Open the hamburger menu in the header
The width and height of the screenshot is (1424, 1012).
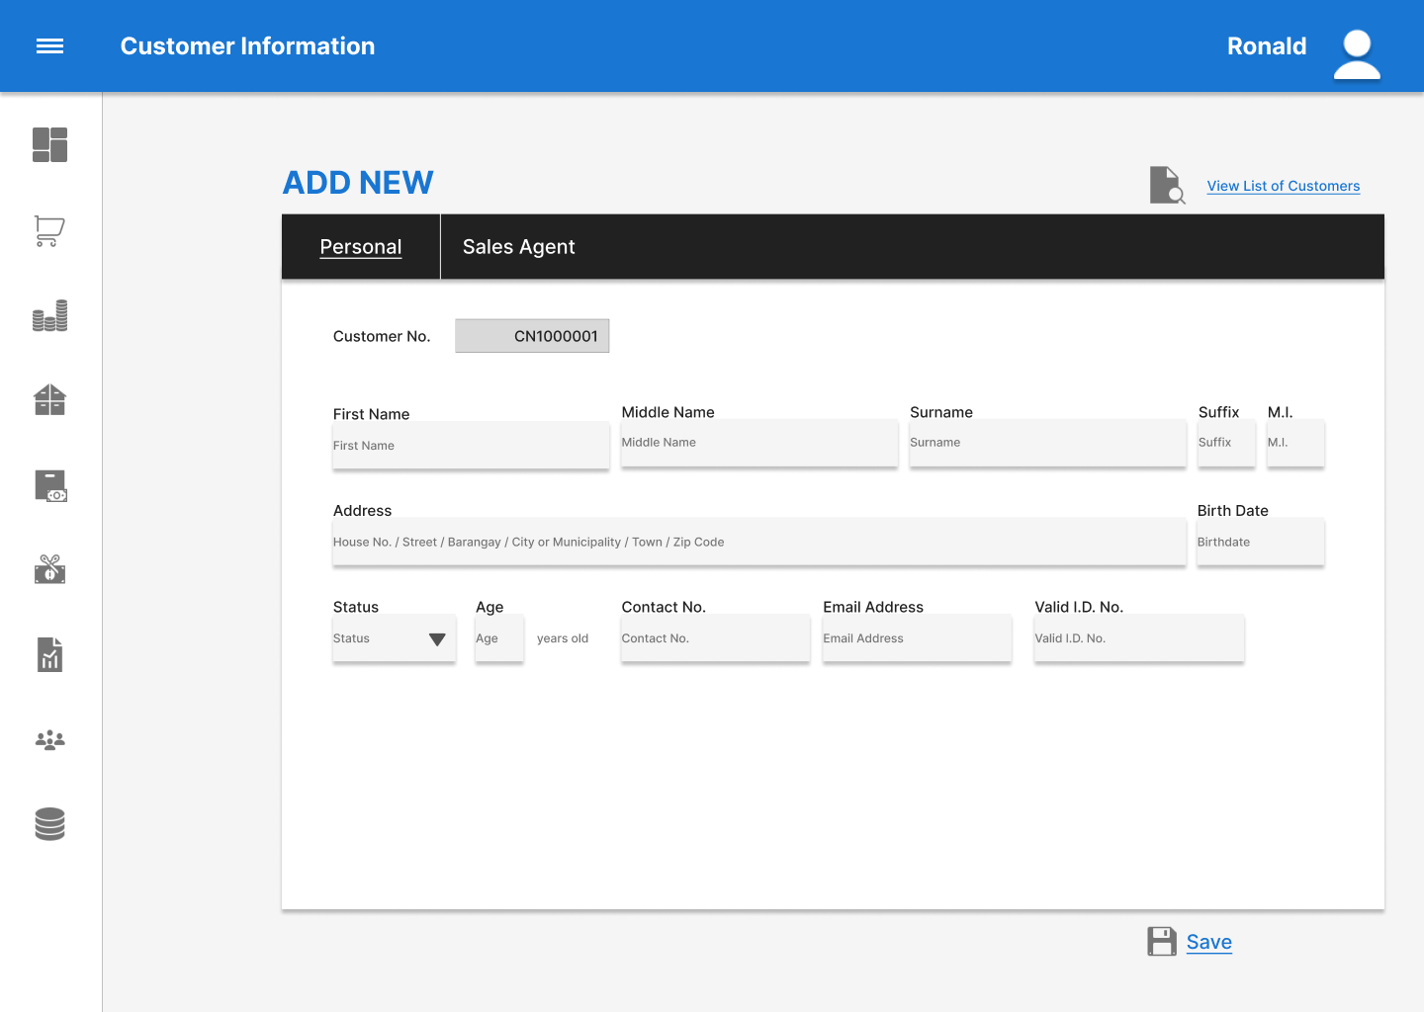tap(49, 46)
